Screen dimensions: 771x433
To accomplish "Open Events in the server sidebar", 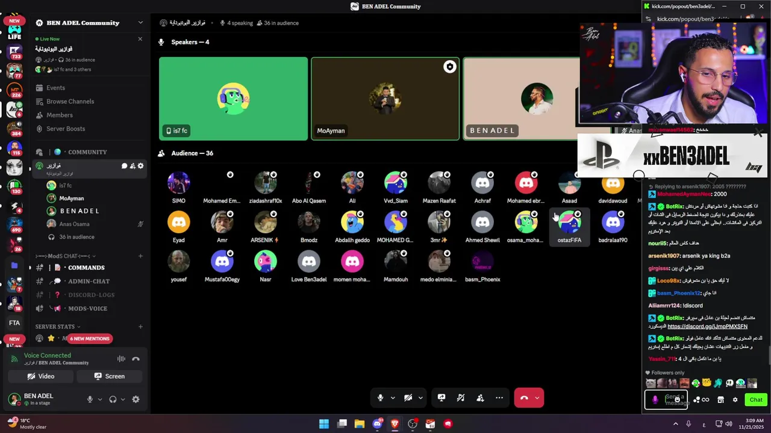I will coord(89,88).
